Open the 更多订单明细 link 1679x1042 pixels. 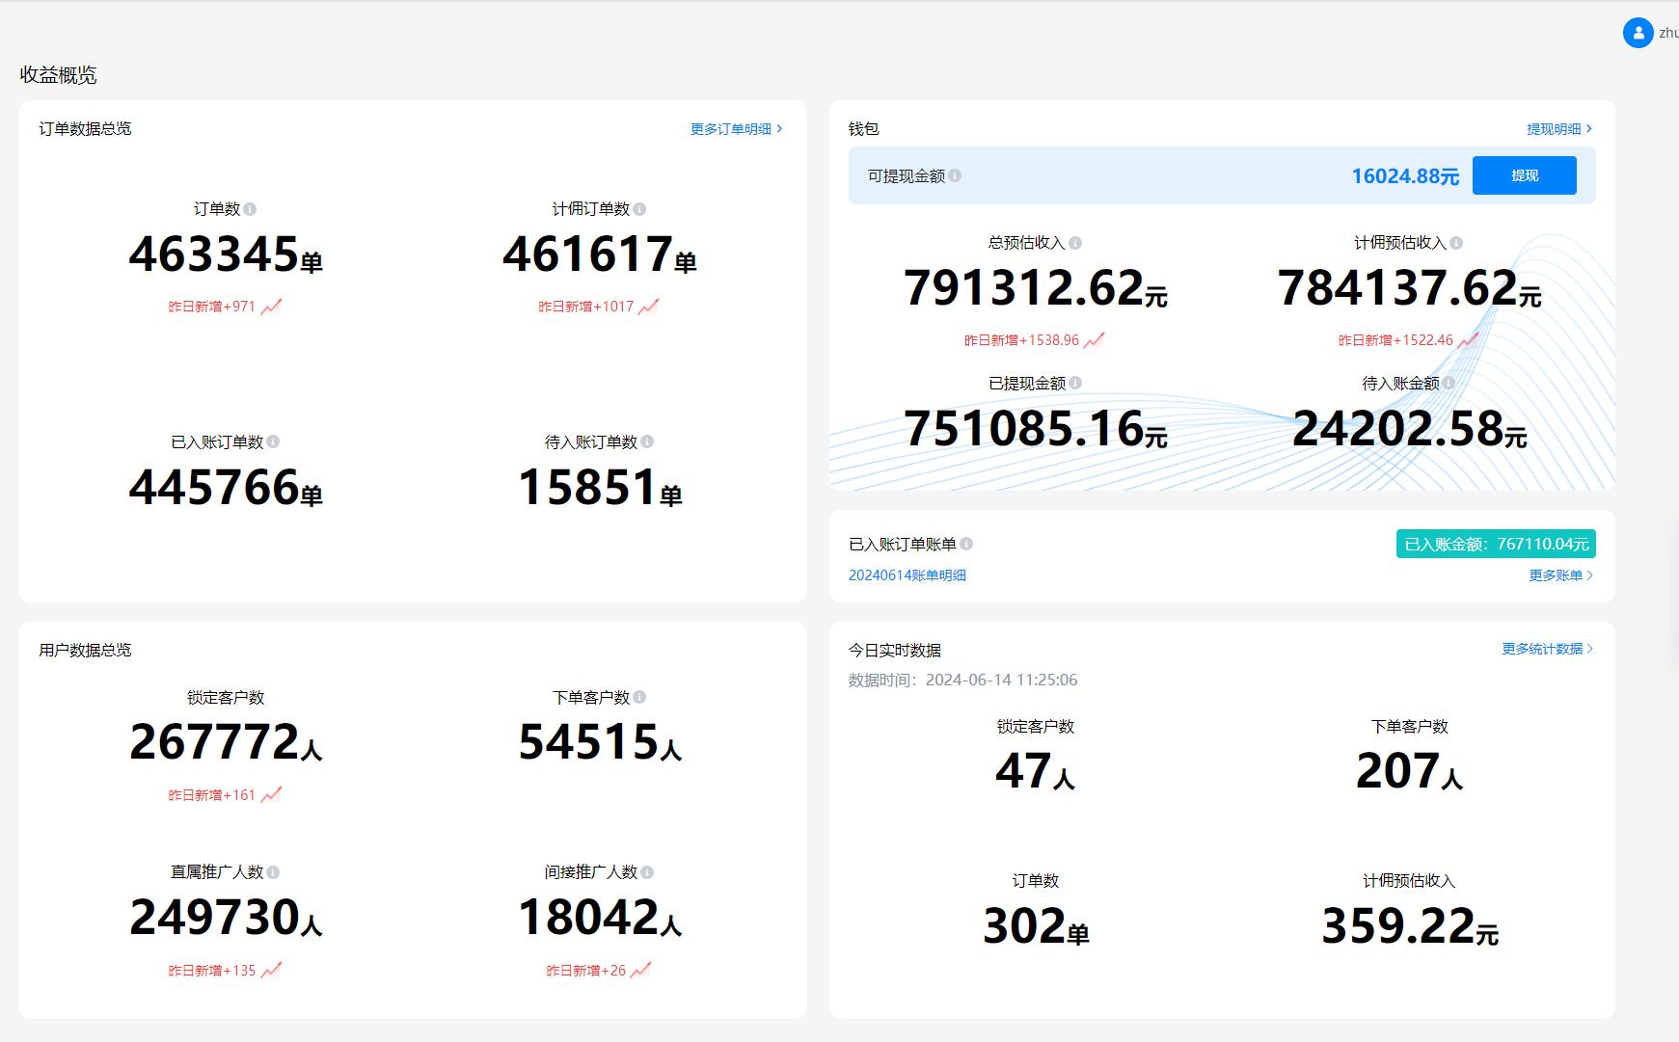tap(736, 129)
